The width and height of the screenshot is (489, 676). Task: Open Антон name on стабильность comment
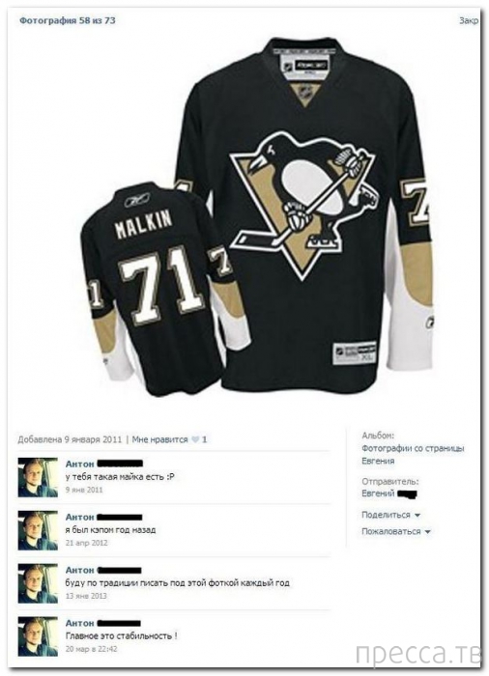(x=80, y=623)
